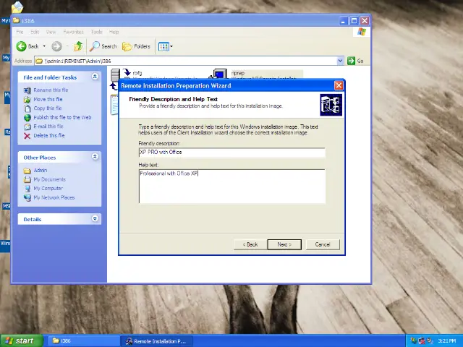Open the Search pane
Viewport: 463px width, 347px height.
click(103, 46)
